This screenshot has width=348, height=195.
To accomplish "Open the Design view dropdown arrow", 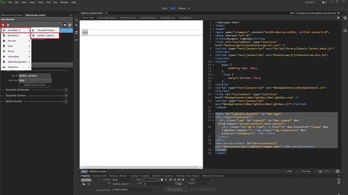I will (x=189, y=9).
